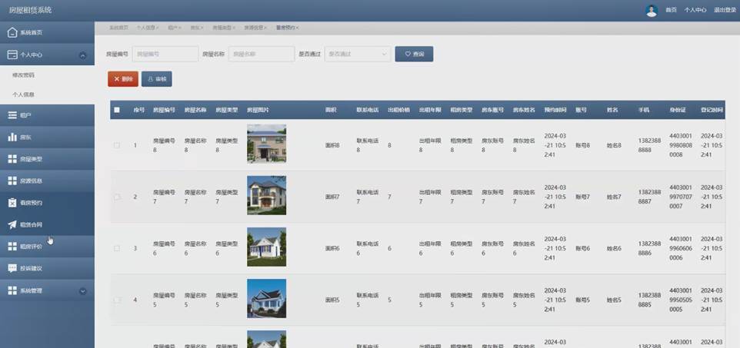740x348 pixels.
Task: Open the 是否通过 dropdown filter
Action: (357, 55)
